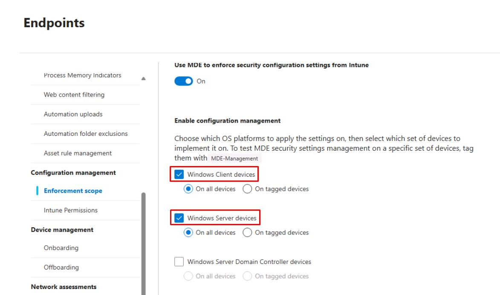Open Offboarding under Device management
Image resolution: width=500 pixels, height=295 pixels.
pyautogui.click(x=61, y=267)
